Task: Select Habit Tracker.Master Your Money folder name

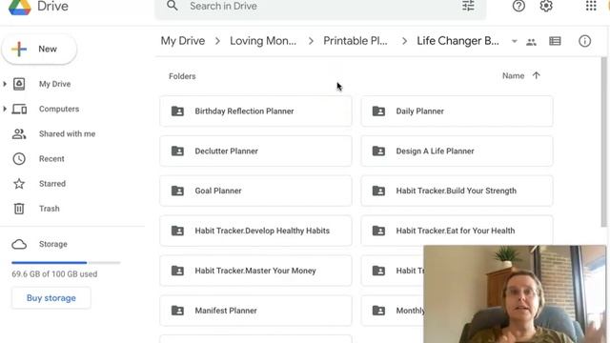Action: pos(255,271)
